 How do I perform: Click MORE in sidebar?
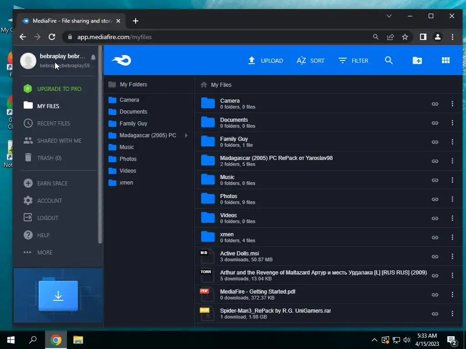tap(38, 253)
